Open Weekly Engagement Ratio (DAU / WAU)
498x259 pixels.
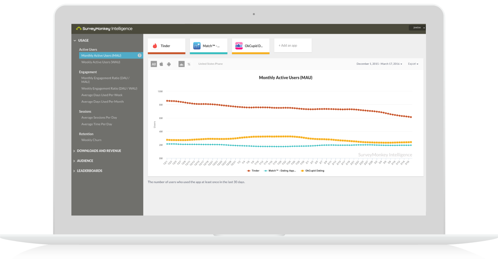pos(109,88)
